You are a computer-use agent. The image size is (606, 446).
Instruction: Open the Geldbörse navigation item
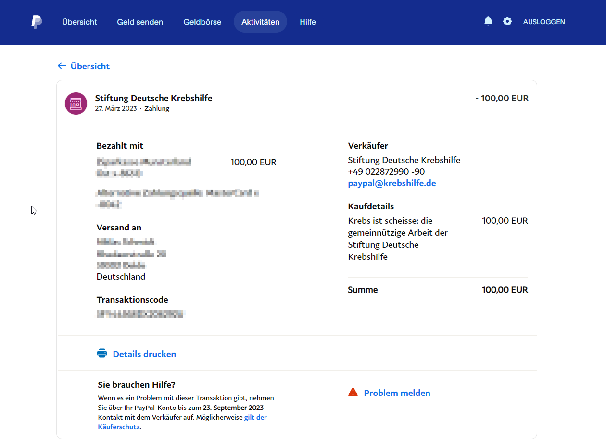(202, 22)
